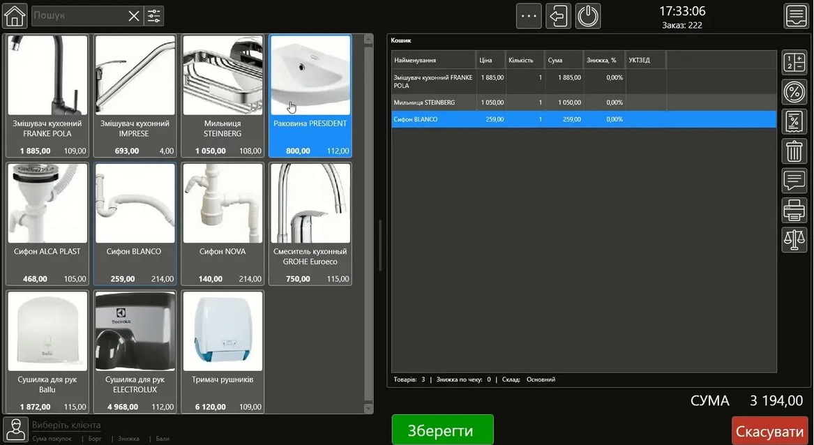Click the Пошук search field
This screenshot has height=445, width=814.
(x=77, y=16)
